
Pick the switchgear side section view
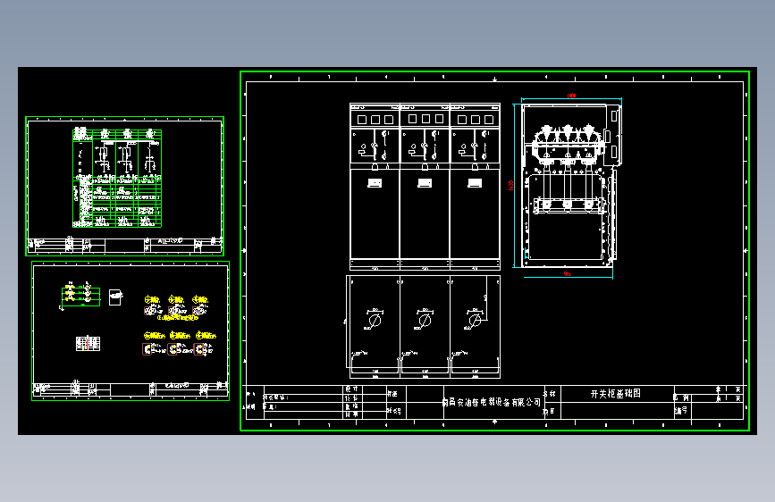click(x=571, y=185)
